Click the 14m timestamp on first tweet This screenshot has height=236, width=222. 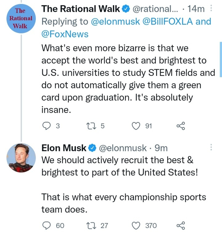[196, 9]
